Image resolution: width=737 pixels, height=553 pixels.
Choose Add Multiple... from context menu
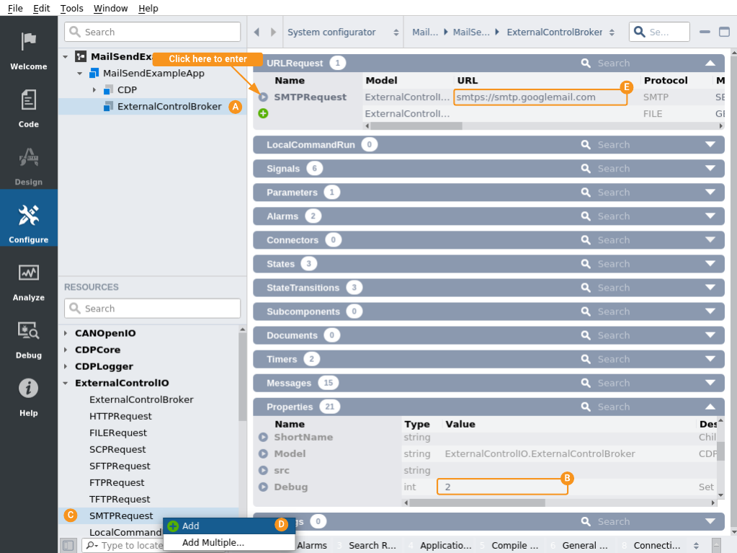213,542
